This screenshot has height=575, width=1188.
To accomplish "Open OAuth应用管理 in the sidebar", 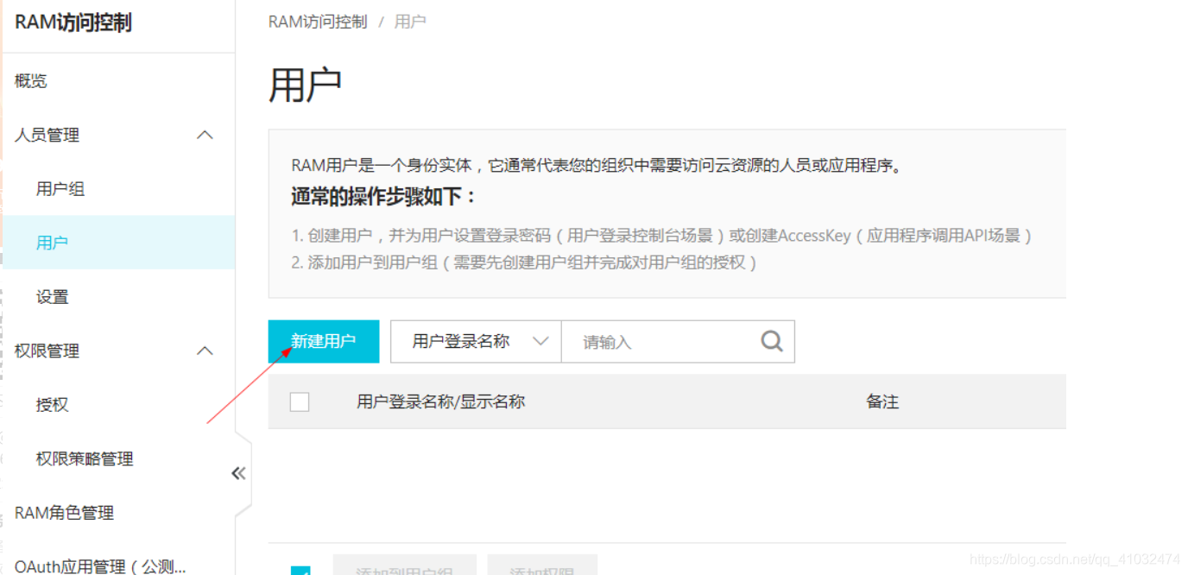I will click(x=98, y=566).
